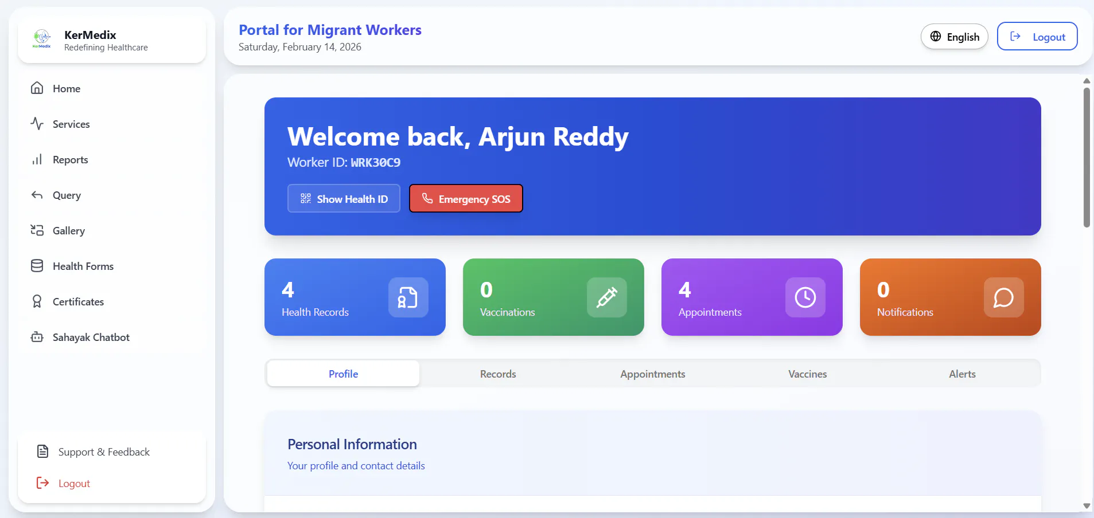Screen dimensions: 1094x518
Task: Click the Support & Feedback document icon
Action: [42, 452]
